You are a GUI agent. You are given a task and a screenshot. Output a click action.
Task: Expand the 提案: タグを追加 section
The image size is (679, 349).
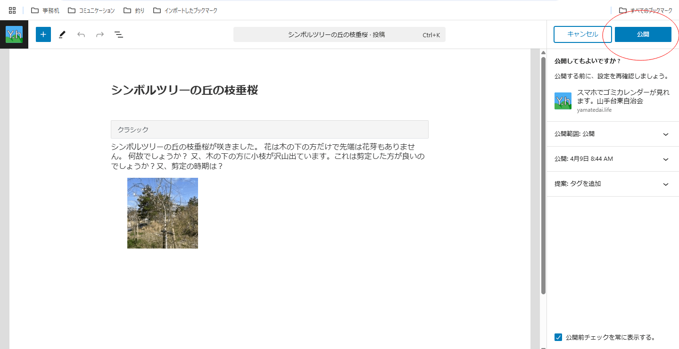click(613, 184)
